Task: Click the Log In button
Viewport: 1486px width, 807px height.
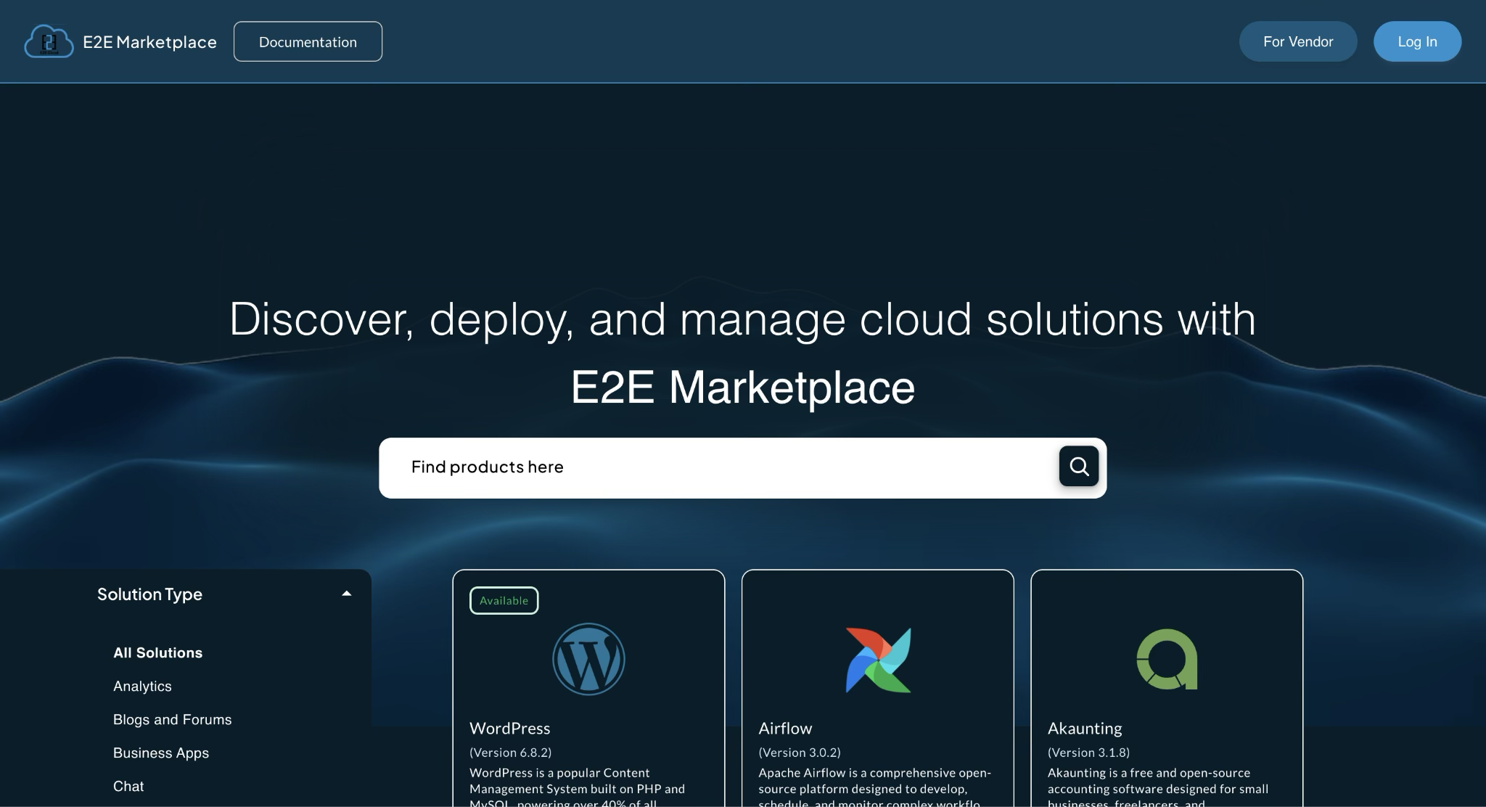Action: (x=1416, y=41)
